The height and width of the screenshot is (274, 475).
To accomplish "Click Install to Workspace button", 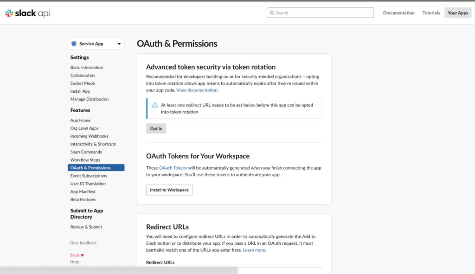I will pyautogui.click(x=169, y=190).
